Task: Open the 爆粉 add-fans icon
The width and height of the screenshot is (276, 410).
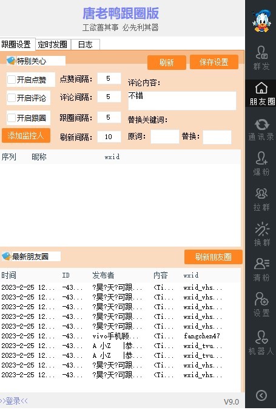Action: pos(261,163)
